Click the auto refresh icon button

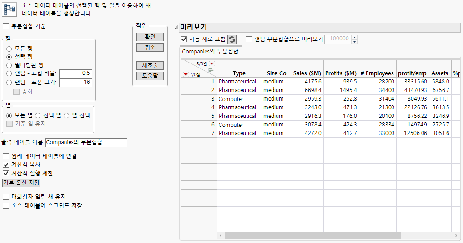[x=232, y=39]
